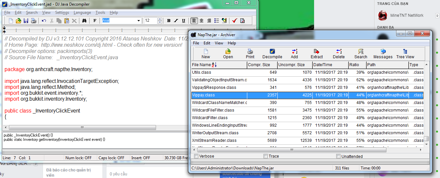Open the Tree View in Archiver
Screen dimensions: 440x178
click(x=405, y=54)
